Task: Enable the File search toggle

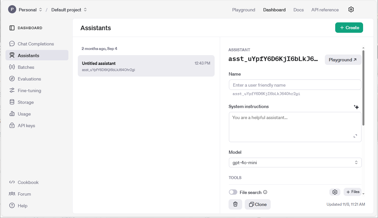Action: (x=233, y=192)
